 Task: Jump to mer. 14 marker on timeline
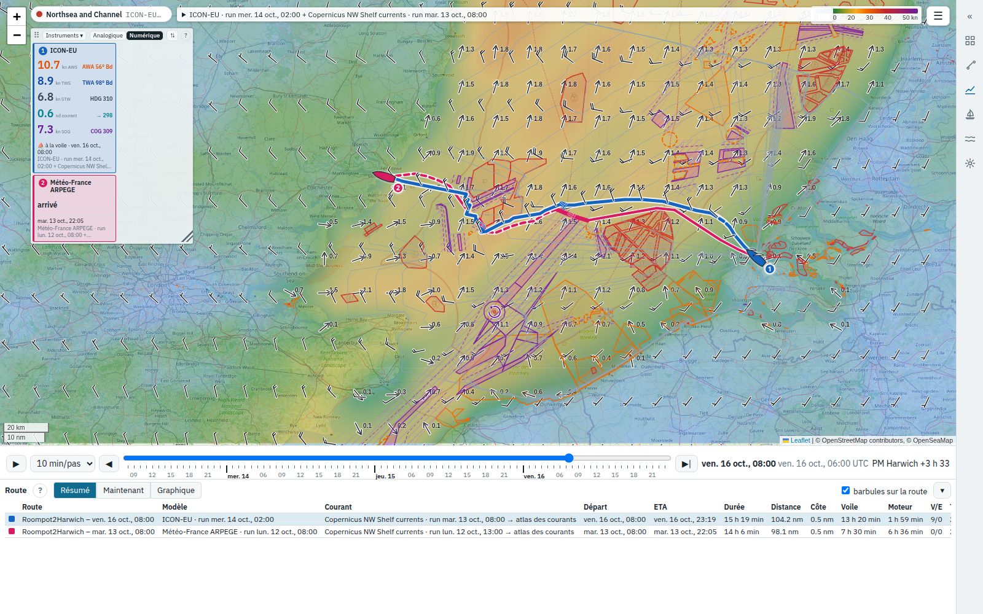[238, 476]
